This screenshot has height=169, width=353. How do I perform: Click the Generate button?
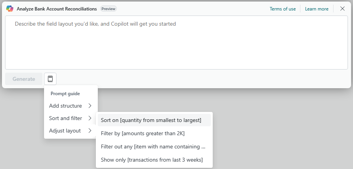[x=24, y=79]
